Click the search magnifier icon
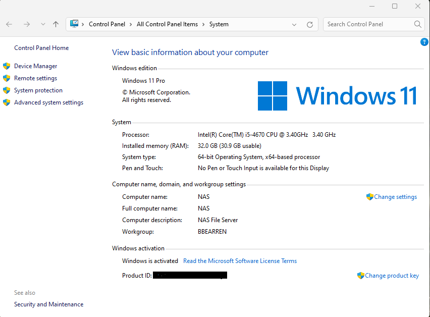The width and height of the screenshot is (430, 317). click(418, 24)
